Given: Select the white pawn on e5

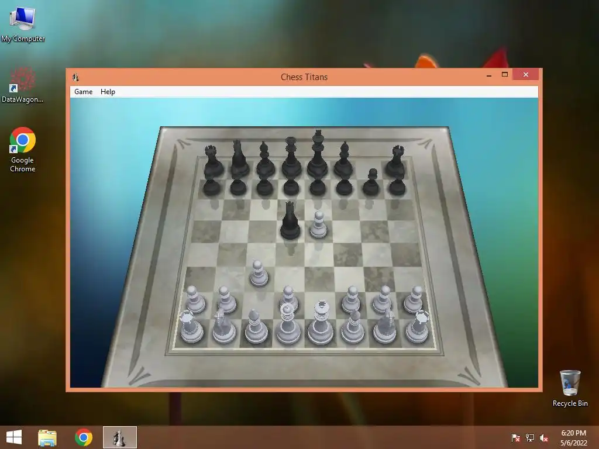Looking at the screenshot, I should pyautogui.click(x=318, y=225).
